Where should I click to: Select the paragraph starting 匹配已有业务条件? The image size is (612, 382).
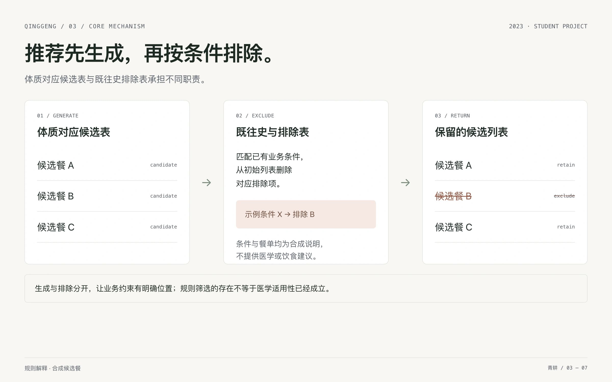(x=270, y=170)
